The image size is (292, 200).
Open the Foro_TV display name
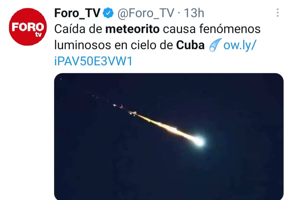[x=77, y=13]
